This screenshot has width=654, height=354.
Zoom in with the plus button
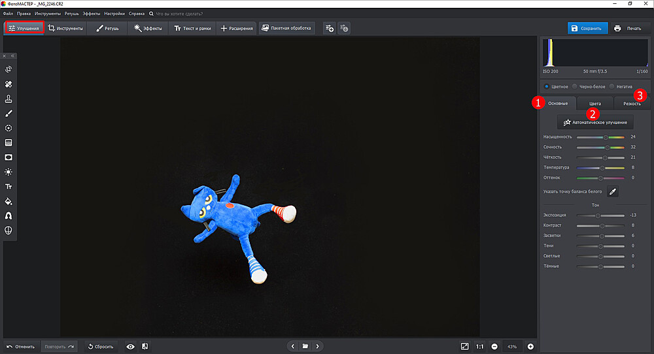pyautogui.click(x=530, y=346)
